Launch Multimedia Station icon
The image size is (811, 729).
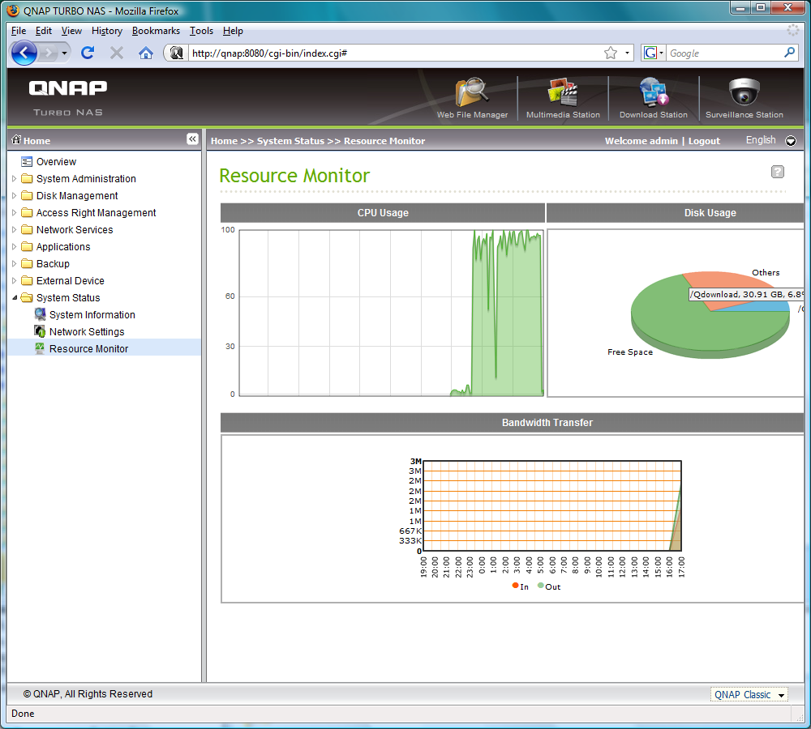click(x=563, y=92)
